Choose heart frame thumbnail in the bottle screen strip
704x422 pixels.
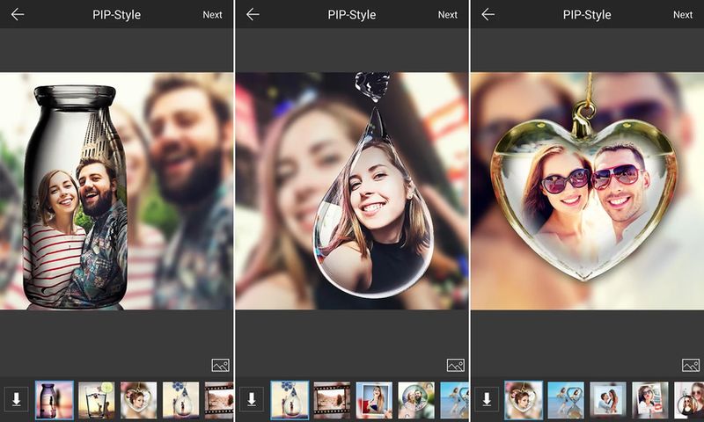coord(138,399)
